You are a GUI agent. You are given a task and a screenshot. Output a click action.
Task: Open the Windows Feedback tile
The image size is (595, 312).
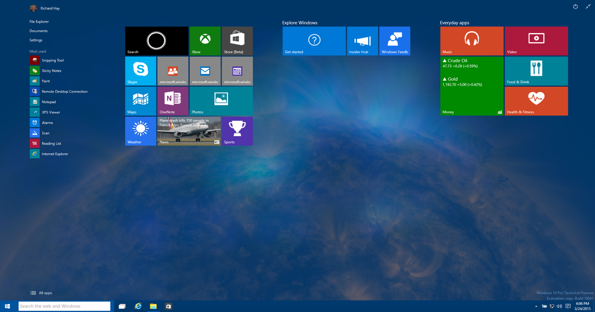click(395, 41)
